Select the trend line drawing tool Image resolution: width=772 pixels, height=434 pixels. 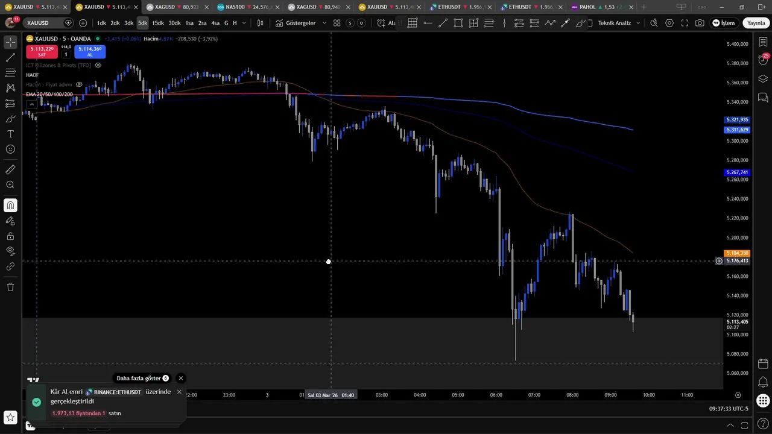(10, 58)
